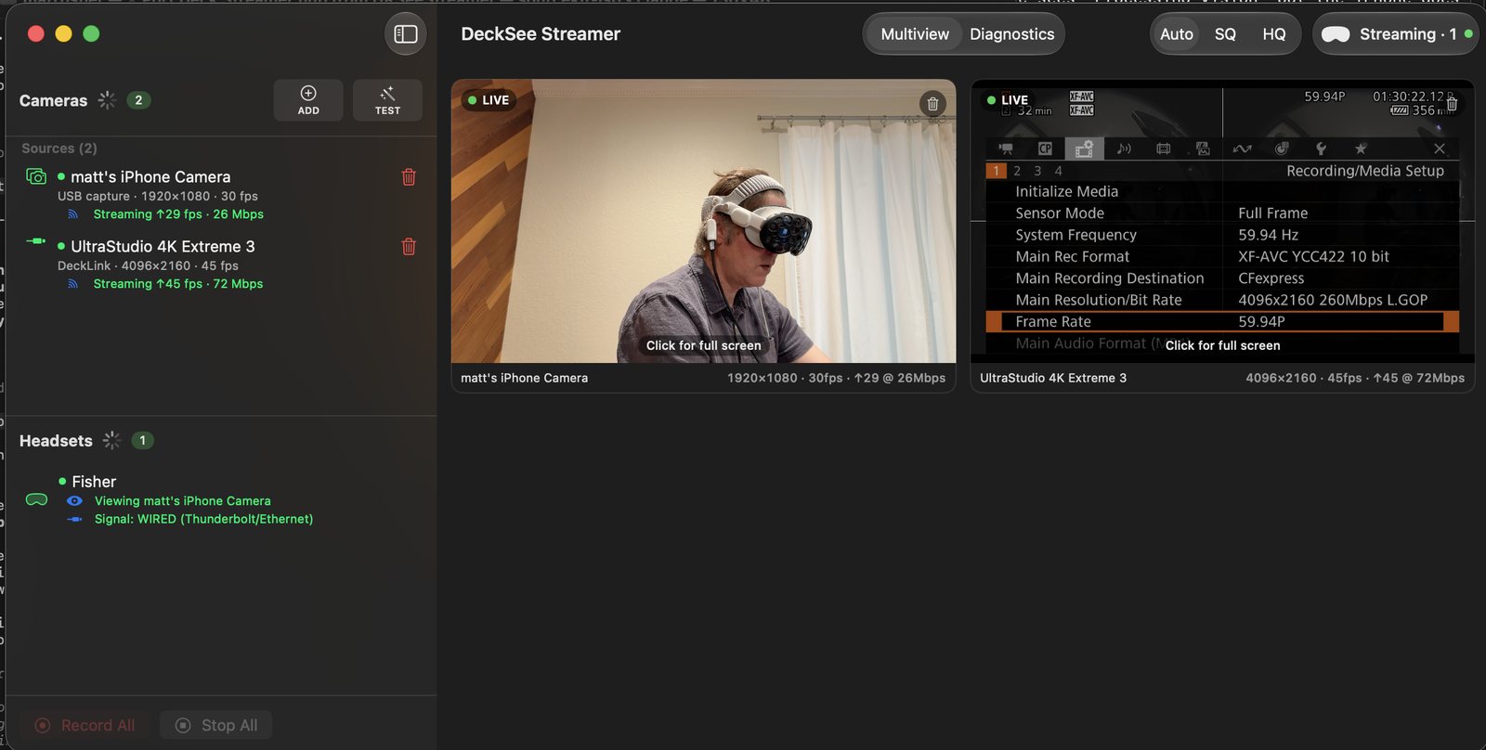Select Auto quality mode

click(1177, 34)
